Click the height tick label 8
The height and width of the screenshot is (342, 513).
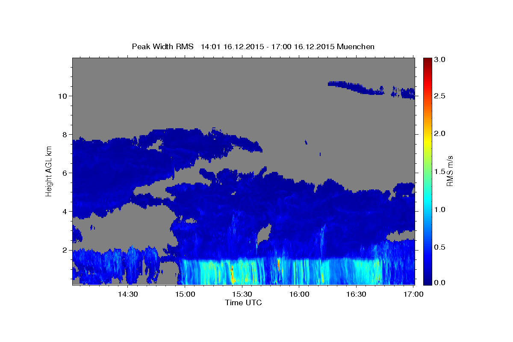[65, 134]
